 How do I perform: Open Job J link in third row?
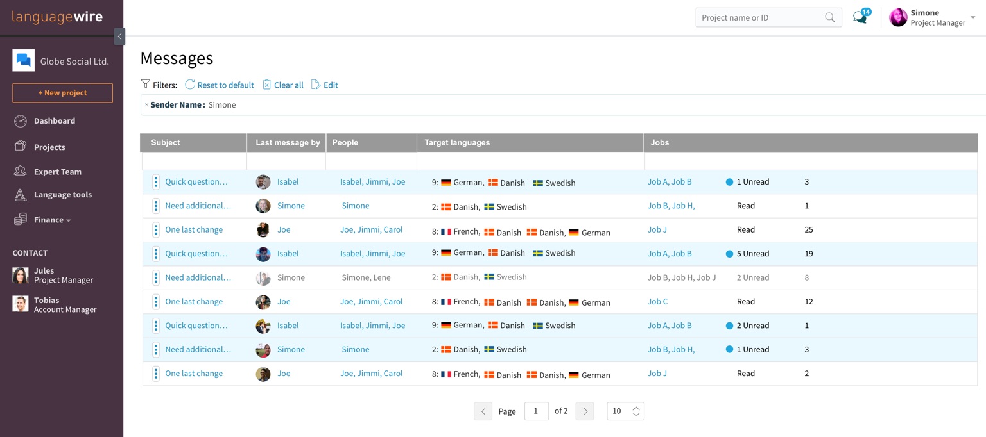(x=657, y=229)
